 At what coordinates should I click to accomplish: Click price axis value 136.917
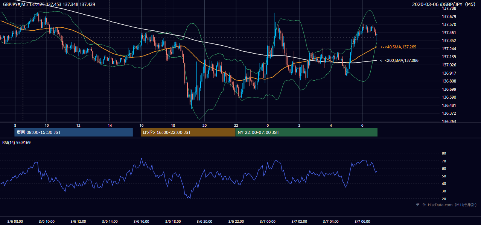pos(449,73)
